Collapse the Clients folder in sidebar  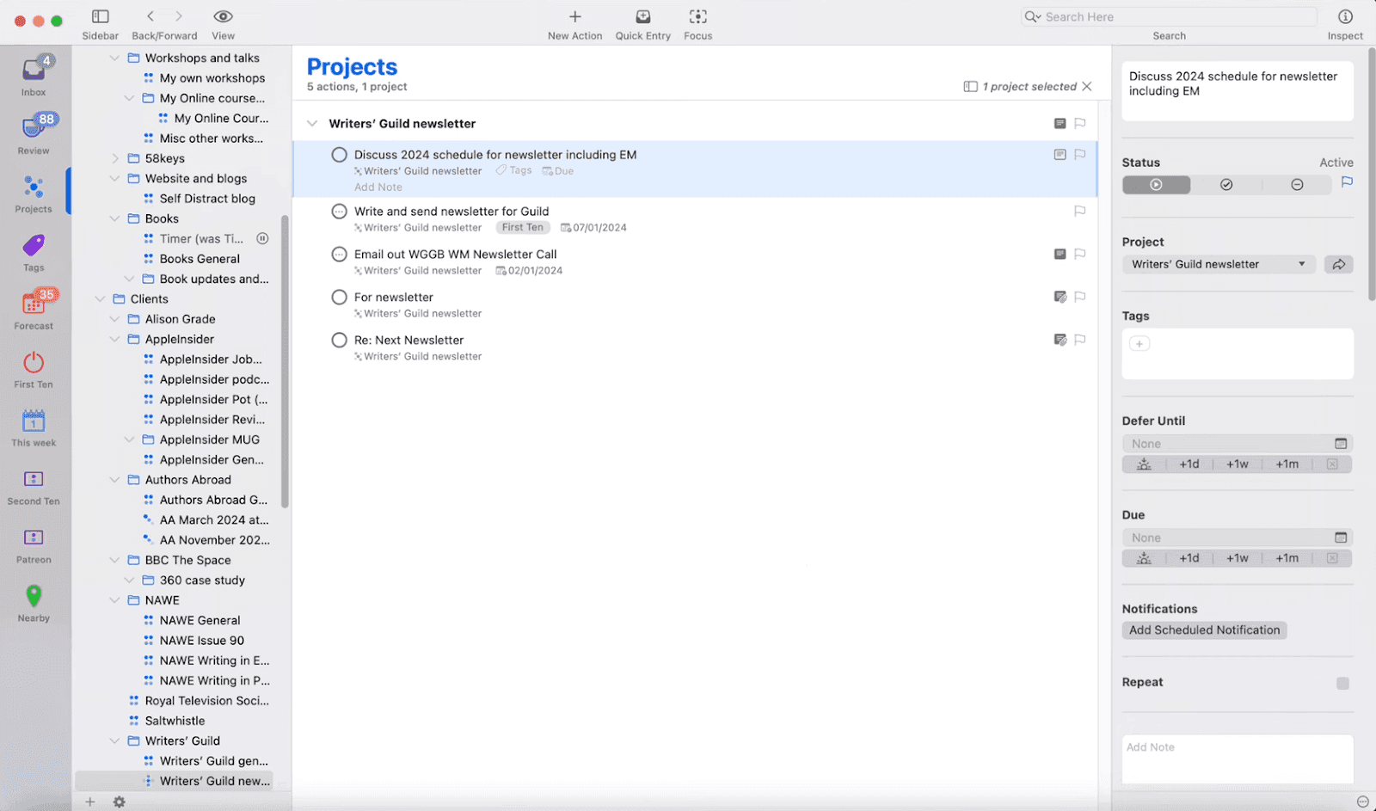click(x=101, y=298)
